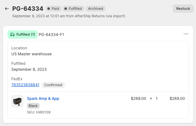Click the green Fulfilled (1) badge

click(22, 34)
